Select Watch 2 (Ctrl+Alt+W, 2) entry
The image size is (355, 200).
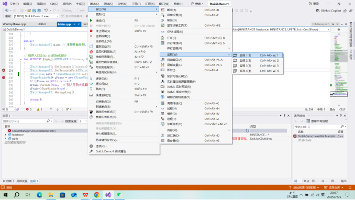coord(258,61)
